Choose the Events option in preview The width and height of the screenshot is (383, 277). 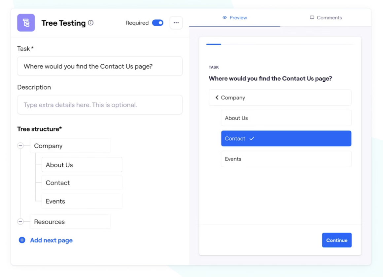286,159
